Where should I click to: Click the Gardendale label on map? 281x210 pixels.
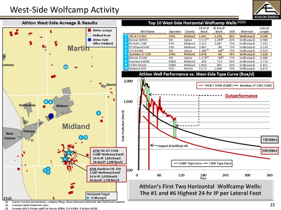(x=27, y=105)
